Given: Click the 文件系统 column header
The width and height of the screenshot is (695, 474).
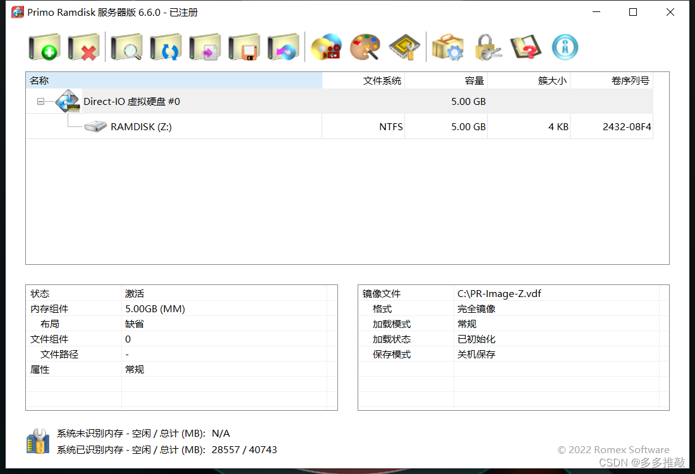Looking at the screenshot, I should (x=382, y=80).
